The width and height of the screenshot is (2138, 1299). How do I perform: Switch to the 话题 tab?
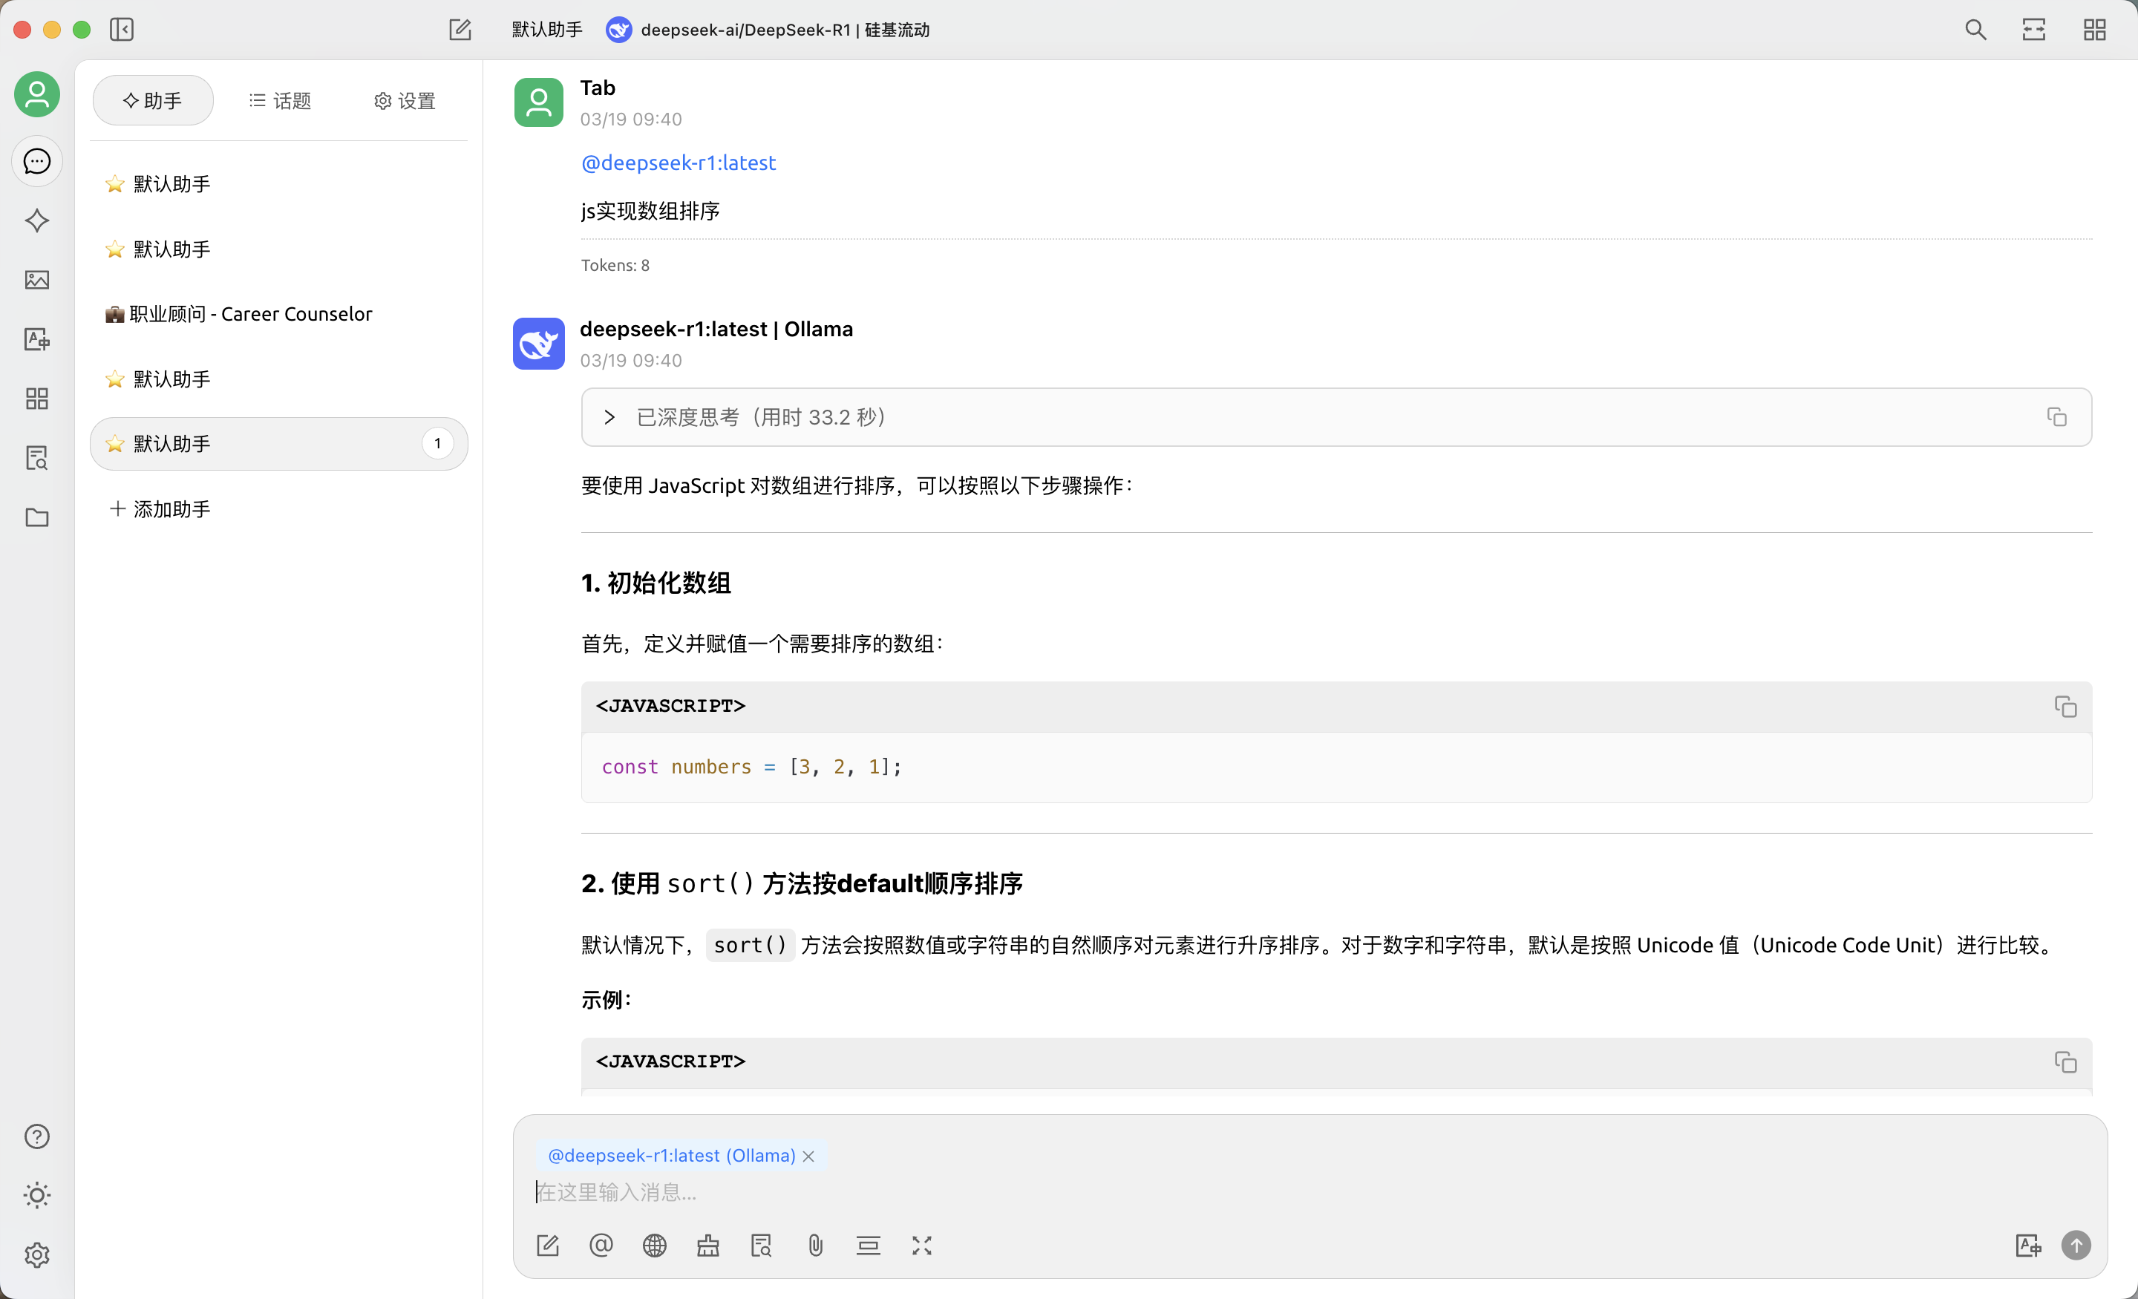279,101
